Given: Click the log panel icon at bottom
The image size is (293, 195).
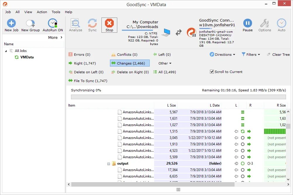Looking at the screenshot, I should tap(178, 189).
